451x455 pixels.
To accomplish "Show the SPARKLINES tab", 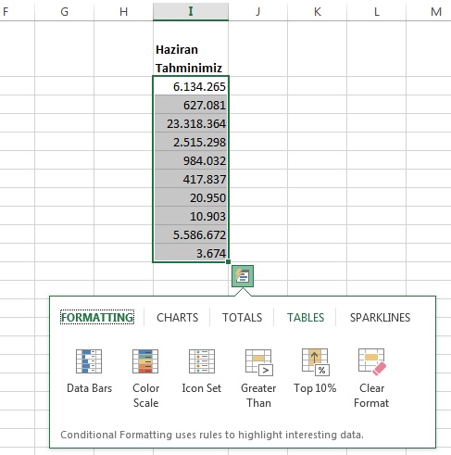I will [x=380, y=317].
